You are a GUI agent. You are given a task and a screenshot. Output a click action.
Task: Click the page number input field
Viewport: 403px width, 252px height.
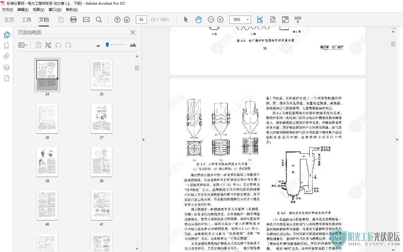tap(141, 20)
